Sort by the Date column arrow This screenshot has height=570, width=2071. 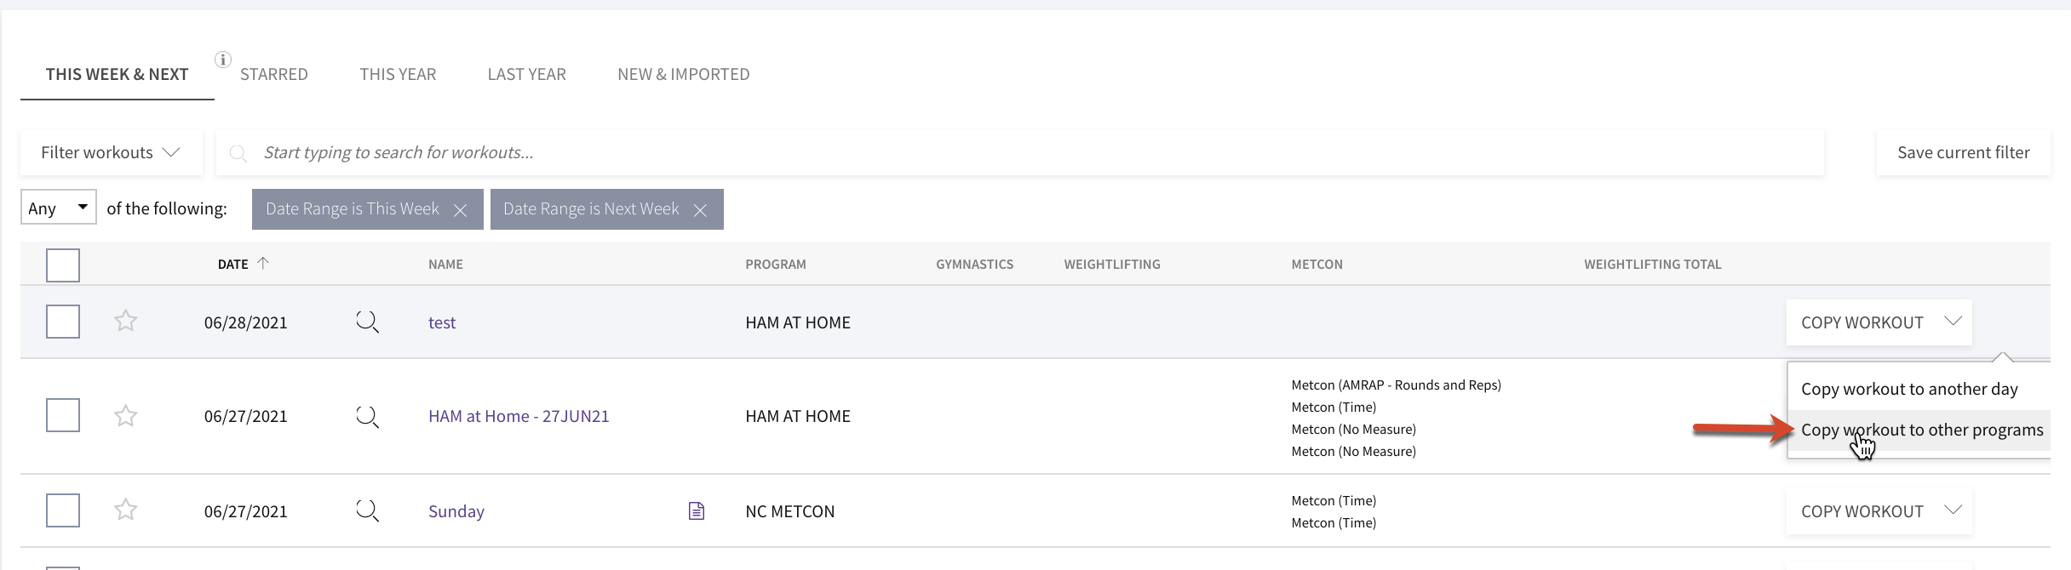click(263, 264)
